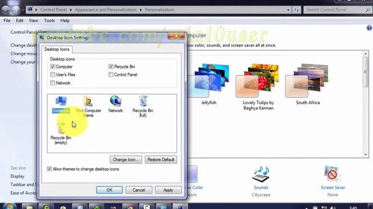Image resolution: width=373 pixels, height=209 pixels.
Task: Open the View menu
Action: point(34,21)
